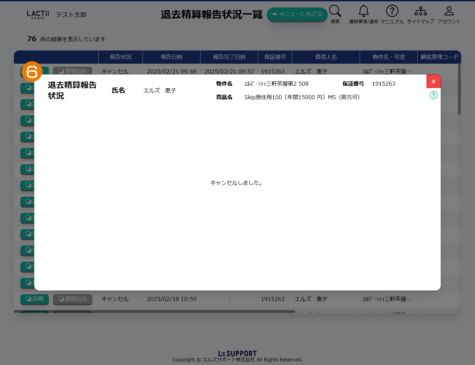Open notifications bell icon
The width and height of the screenshot is (475, 365).
tap(363, 11)
